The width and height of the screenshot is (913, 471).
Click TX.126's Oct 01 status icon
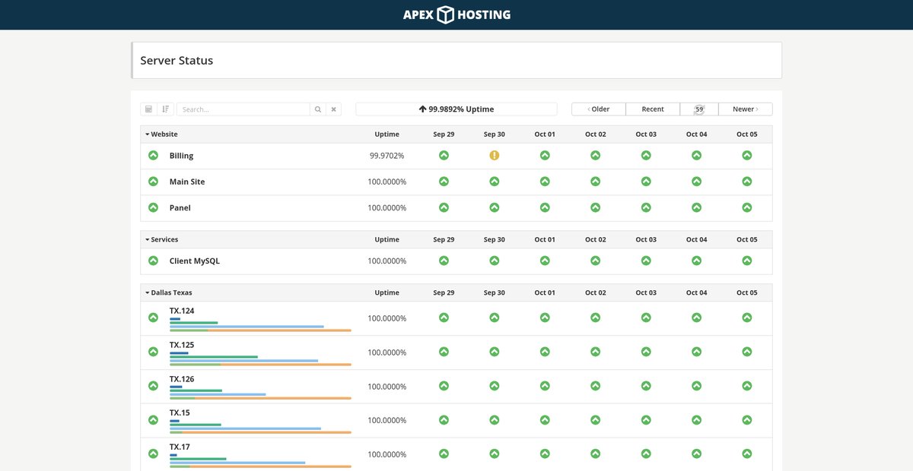(x=545, y=386)
